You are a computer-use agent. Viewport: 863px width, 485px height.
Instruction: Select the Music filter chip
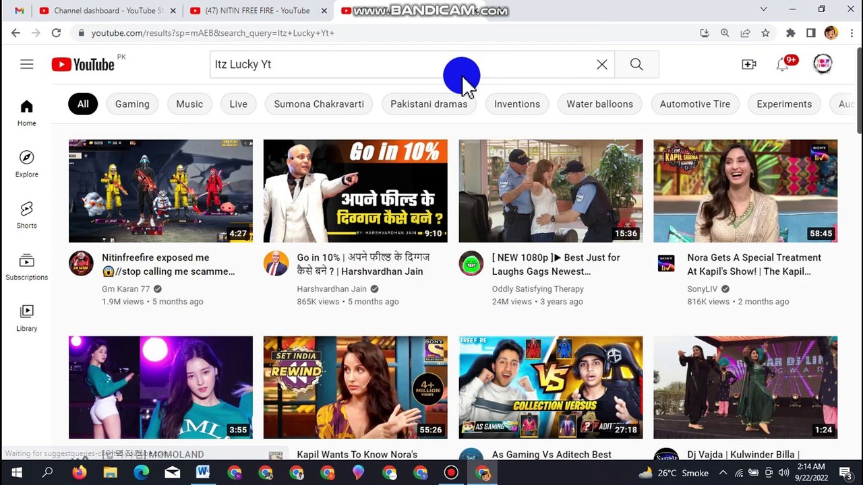[x=189, y=104]
